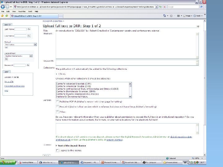
Task: Check the Publisher PDF version box
Action: 57,101
